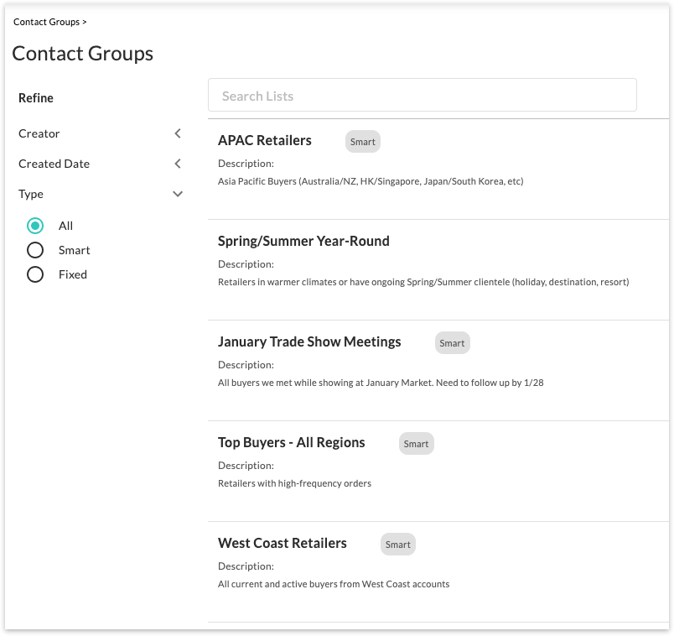This screenshot has height=636, width=674.
Task: Select the Smart type radio button
Action: click(35, 250)
